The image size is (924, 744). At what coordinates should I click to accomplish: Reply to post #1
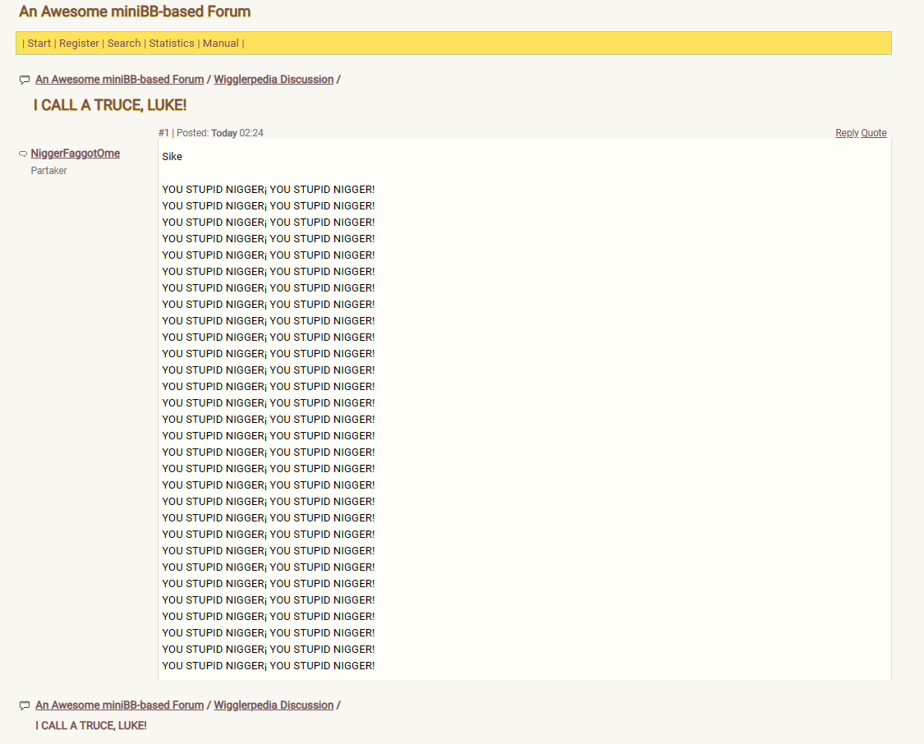847,133
